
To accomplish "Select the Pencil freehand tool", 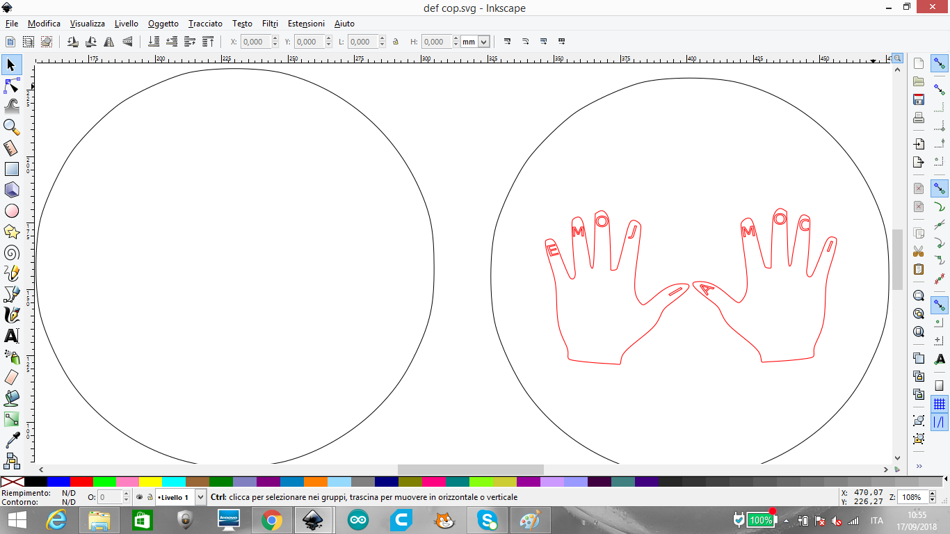I will tap(11, 273).
